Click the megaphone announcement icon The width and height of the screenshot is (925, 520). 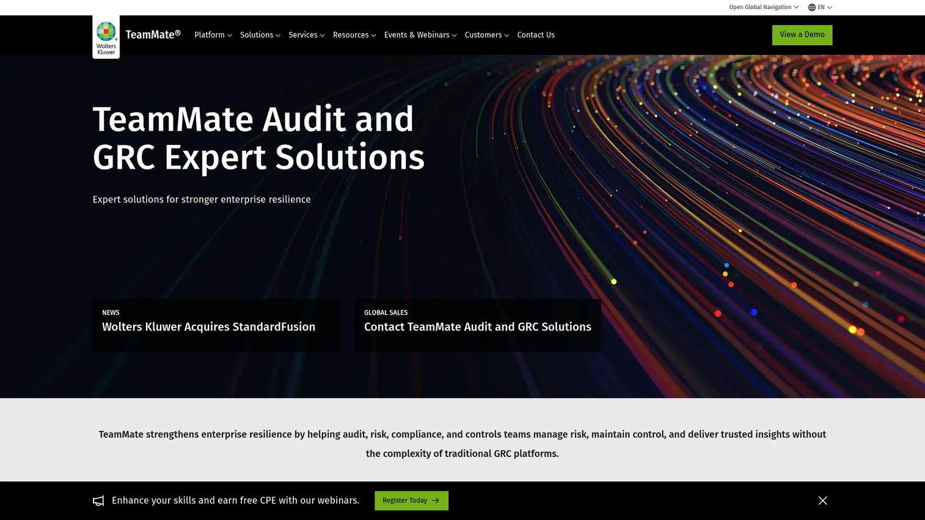pyautogui.click(x=98, y=501)
